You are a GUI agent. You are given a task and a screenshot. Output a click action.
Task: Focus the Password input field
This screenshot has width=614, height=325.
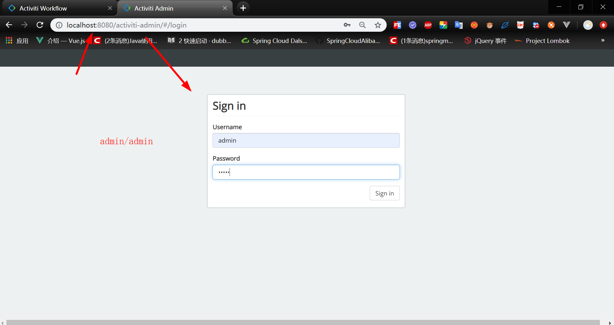coord(306,172)
